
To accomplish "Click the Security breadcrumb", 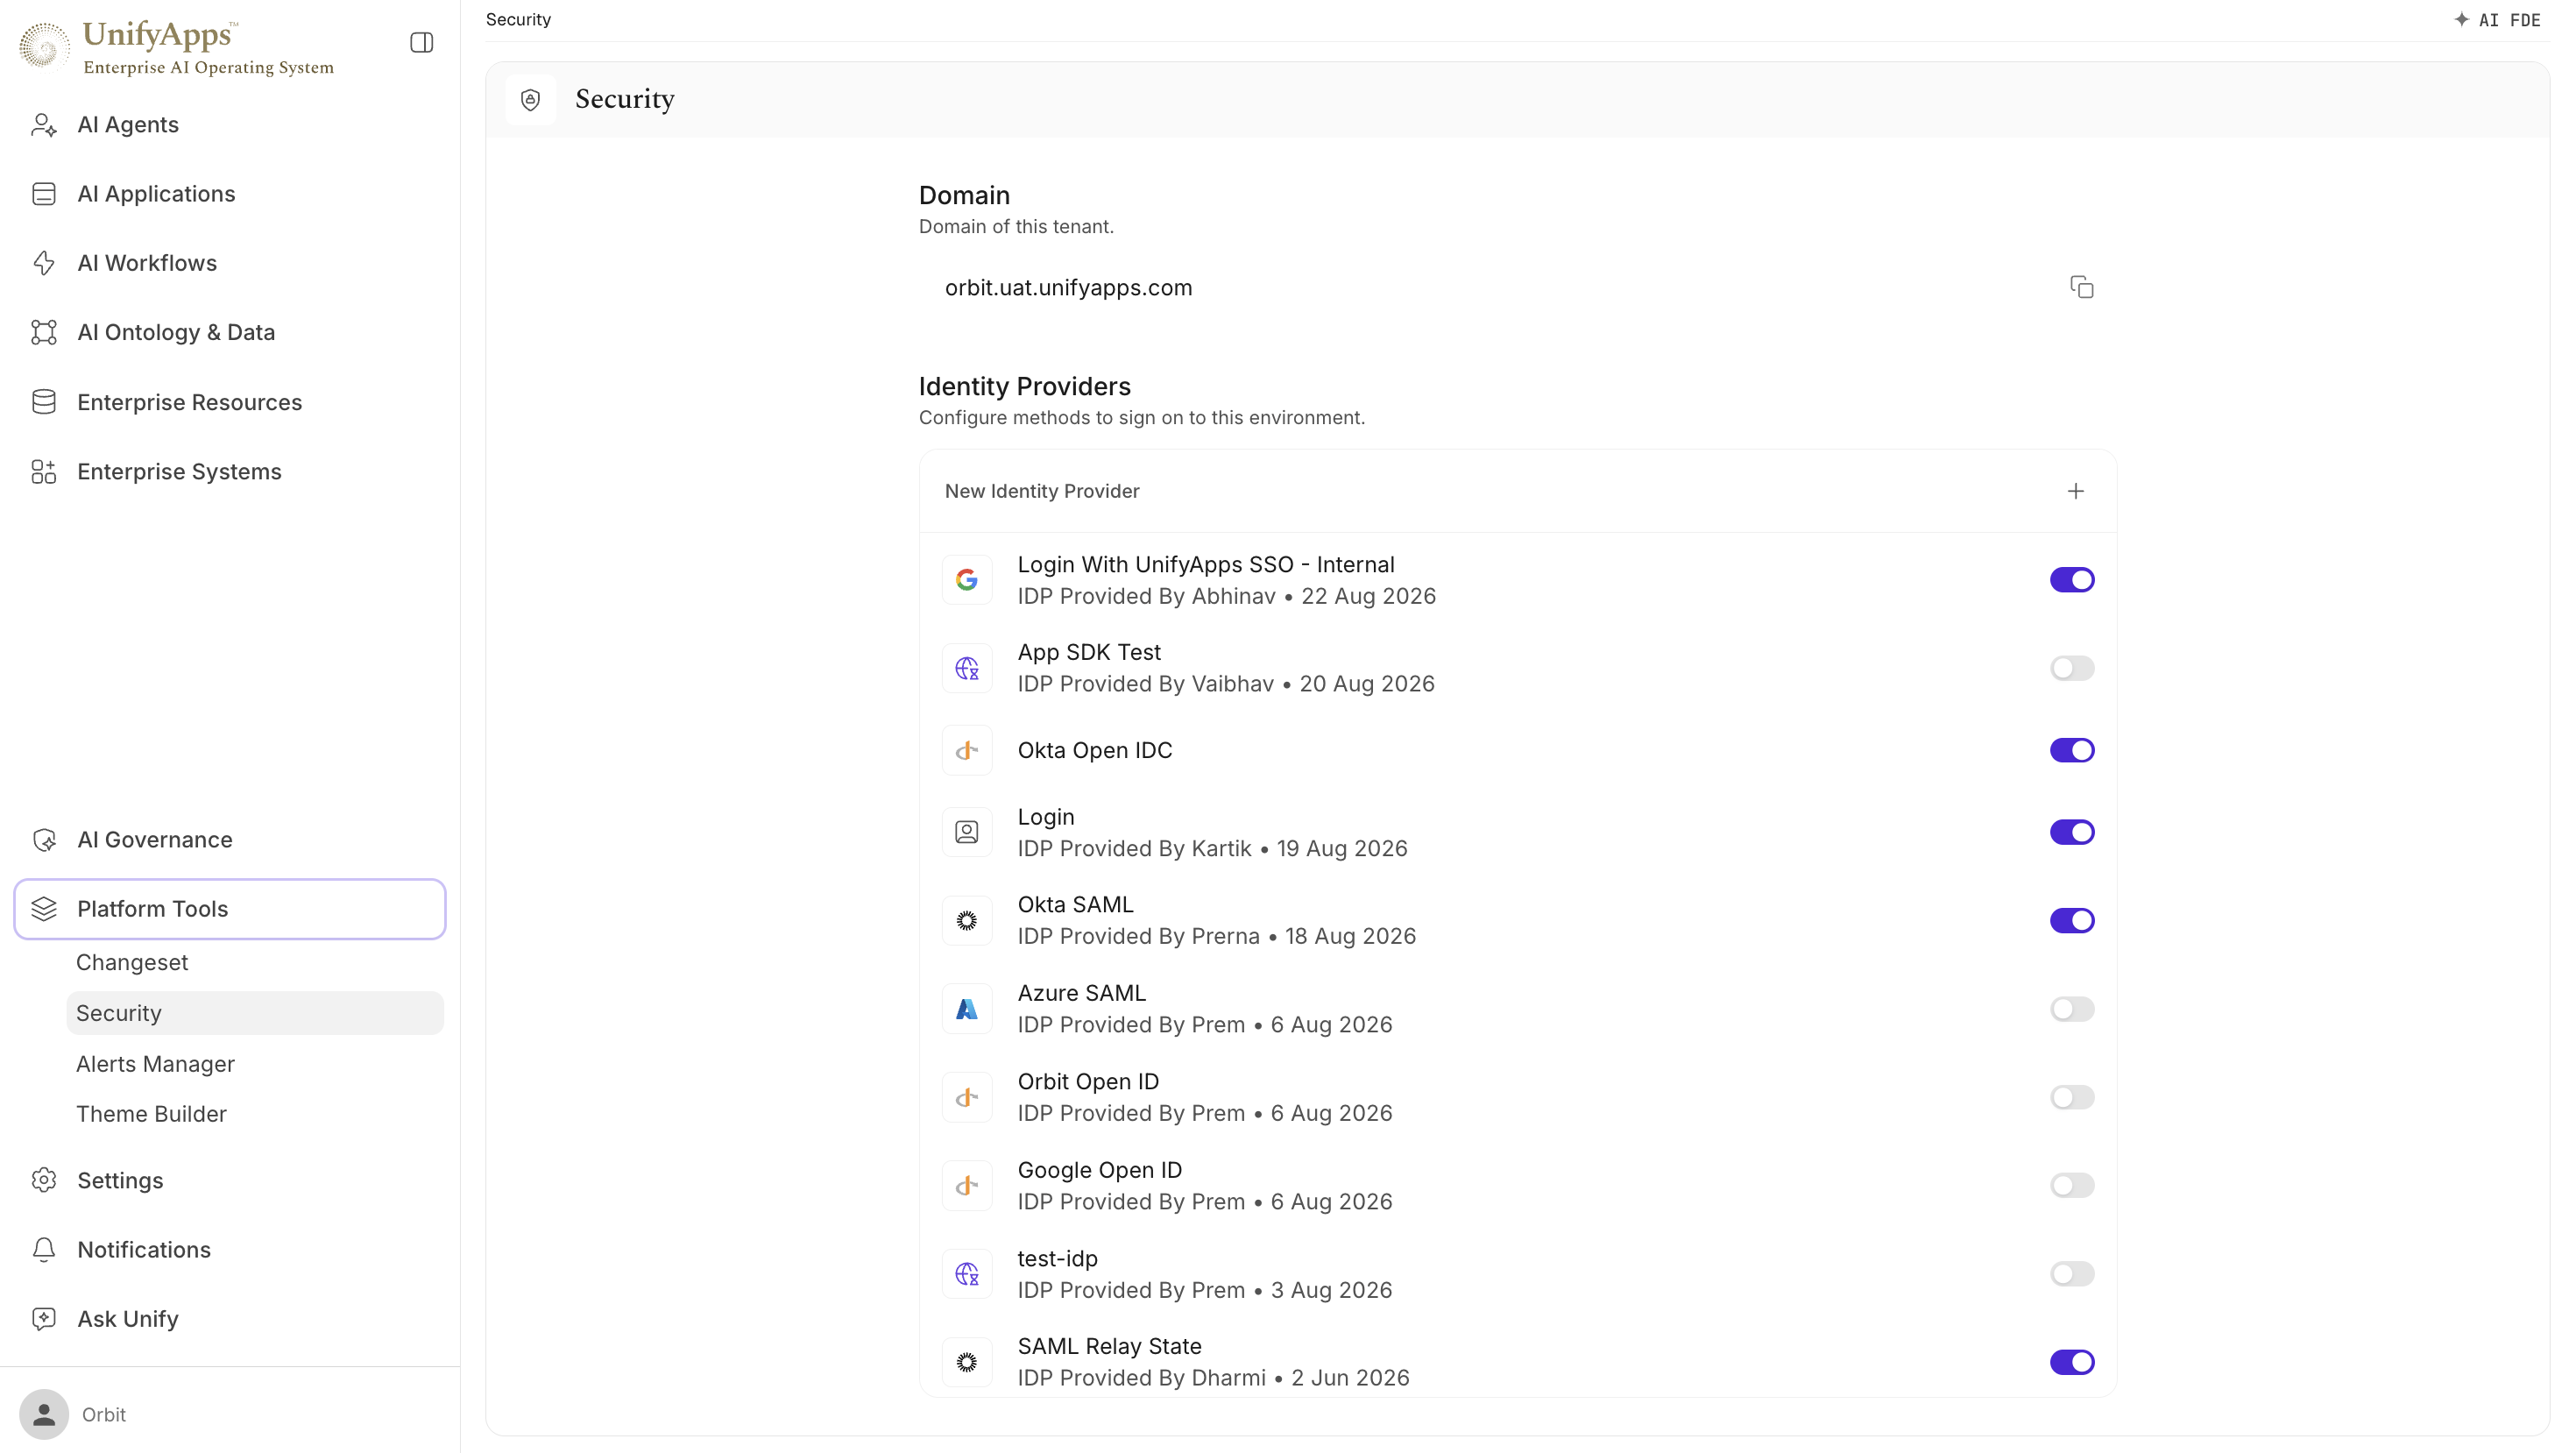I will (x=518, y=20).
